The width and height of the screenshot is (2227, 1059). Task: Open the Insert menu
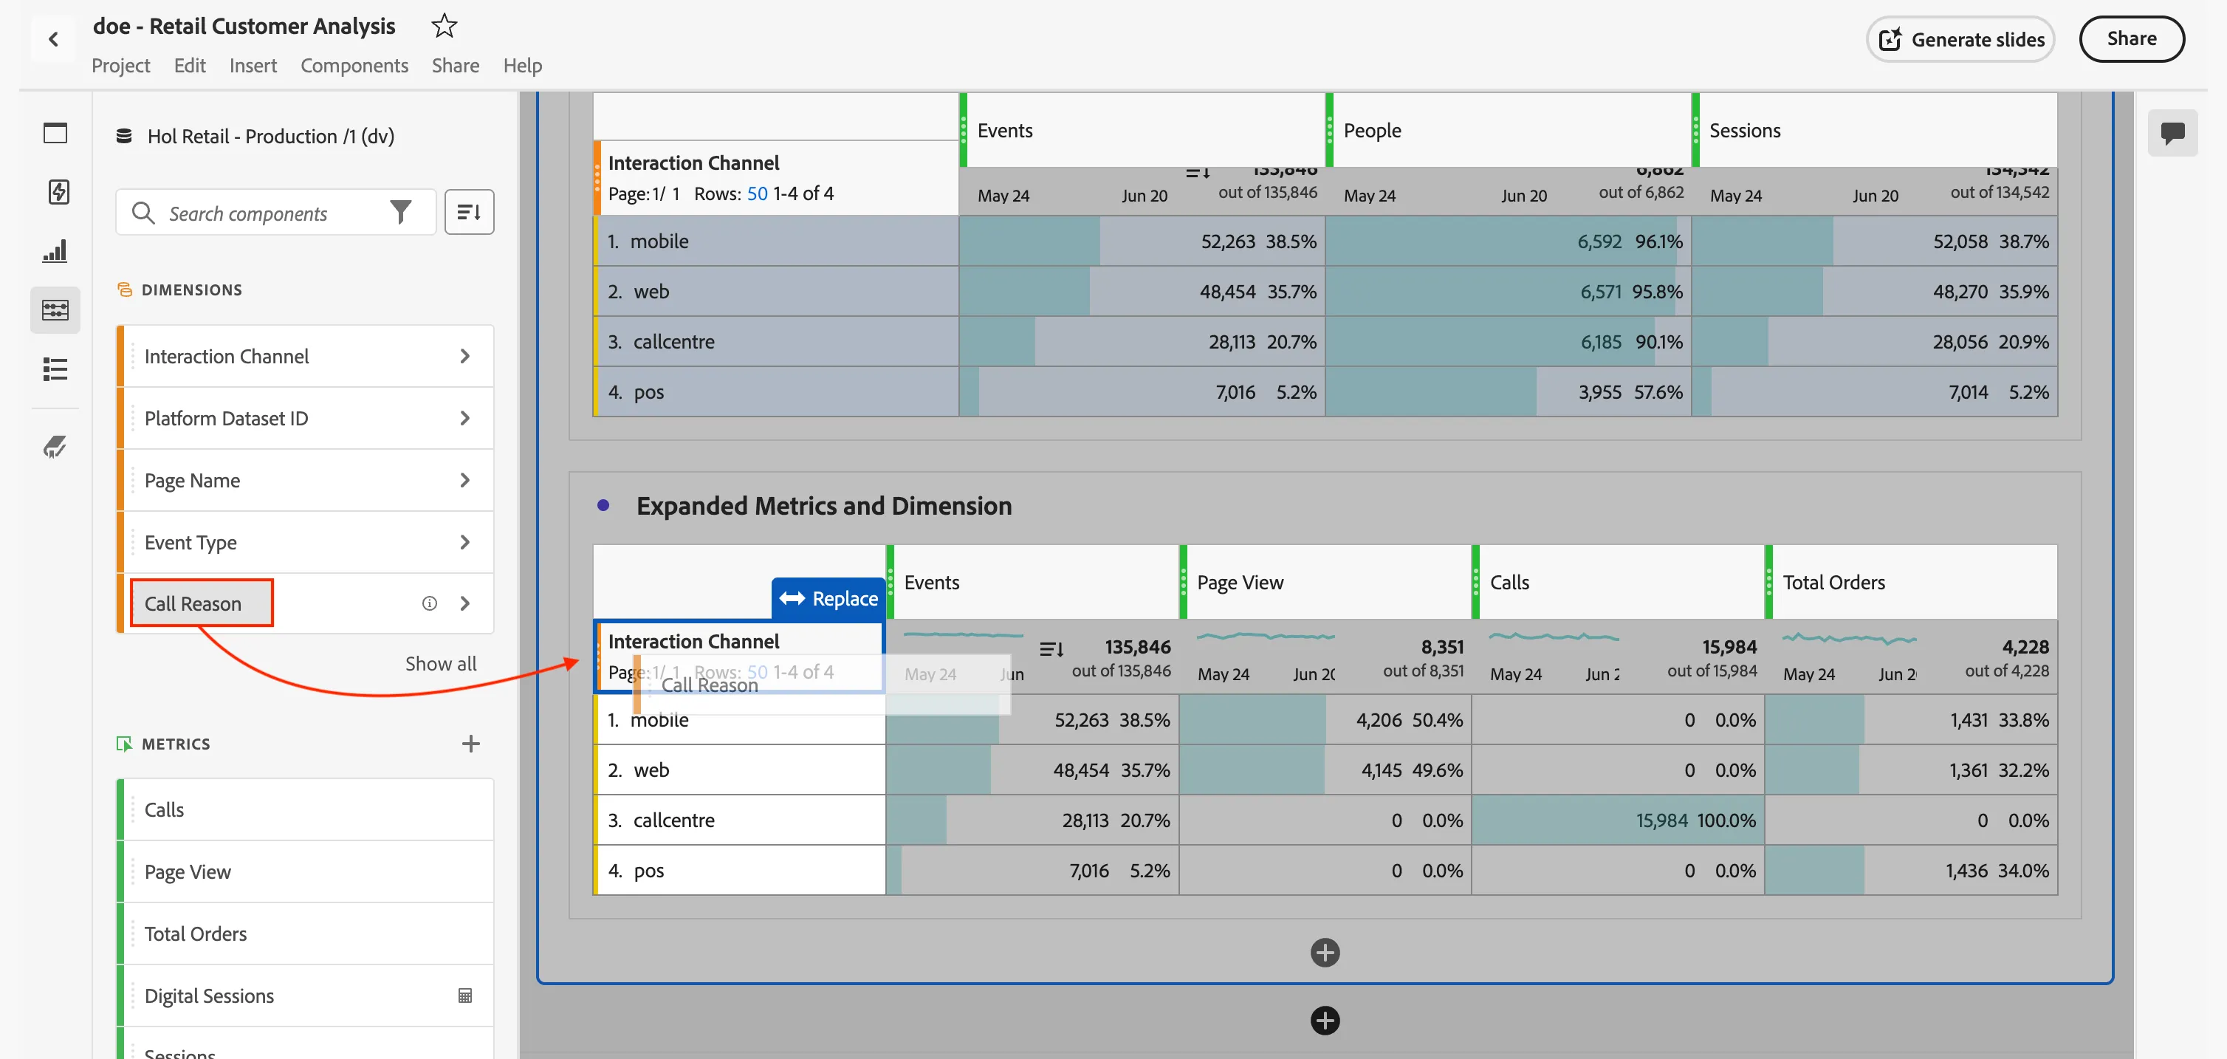click(x=253, y=66)
